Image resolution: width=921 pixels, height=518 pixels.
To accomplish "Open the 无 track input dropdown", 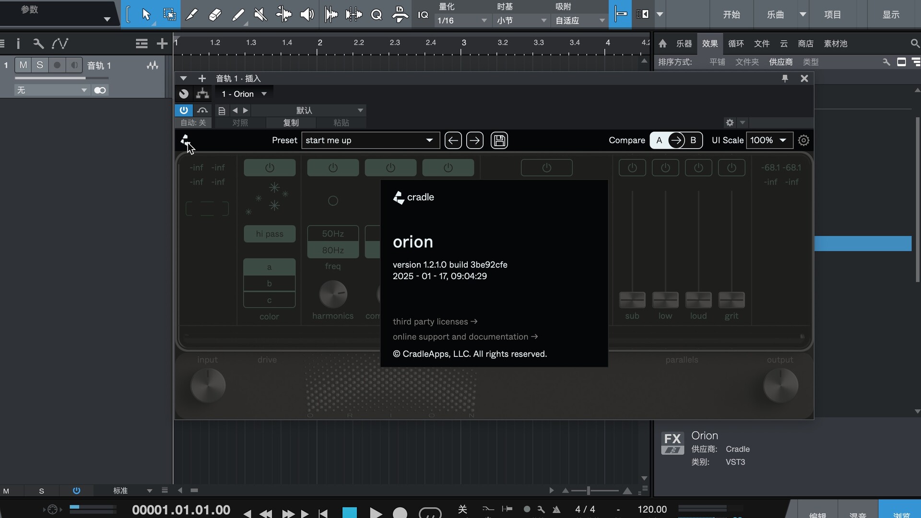I will (52, 90).
